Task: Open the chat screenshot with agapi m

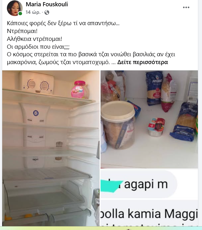Action: click(x=149, y=198)
